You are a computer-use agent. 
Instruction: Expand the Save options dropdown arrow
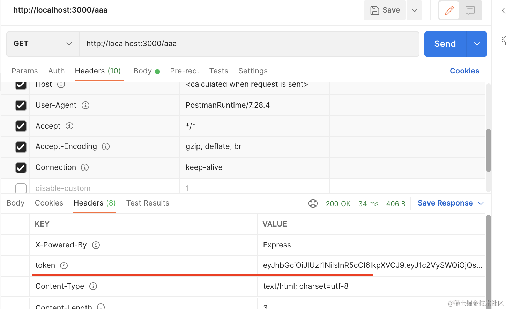point(415,10)
